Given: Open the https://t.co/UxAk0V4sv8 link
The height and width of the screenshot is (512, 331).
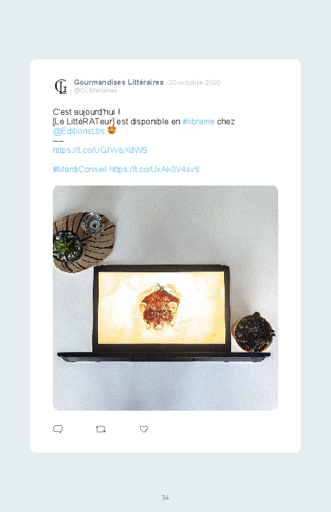Looking at the screenshot, I should (154, 170).
